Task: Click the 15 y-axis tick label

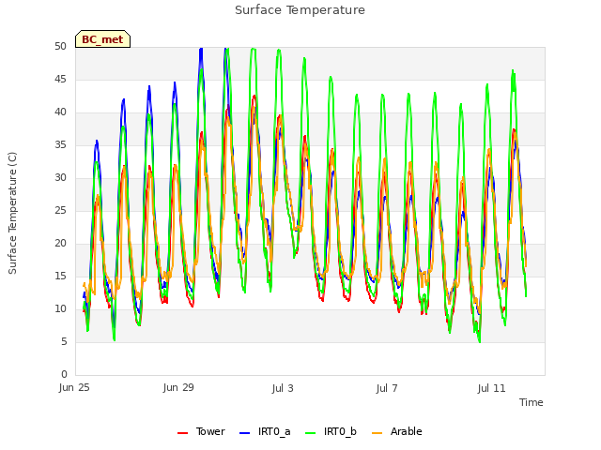Action: tap(60, 277)
